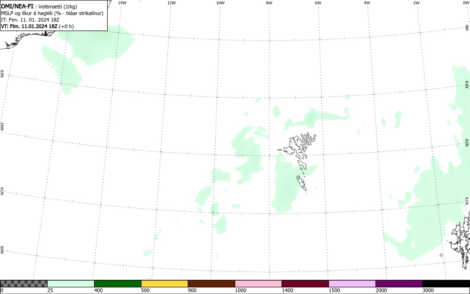Screen dimensions: 470x294
Task: Click the 'Veltimætti (J/kg)' label
Action: (x=58, y=7)
